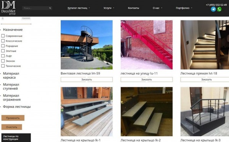Enable the Лофт filter checkbox
Image resolution: width=229 pixels, height=142 pixels.
coord(3,56)
